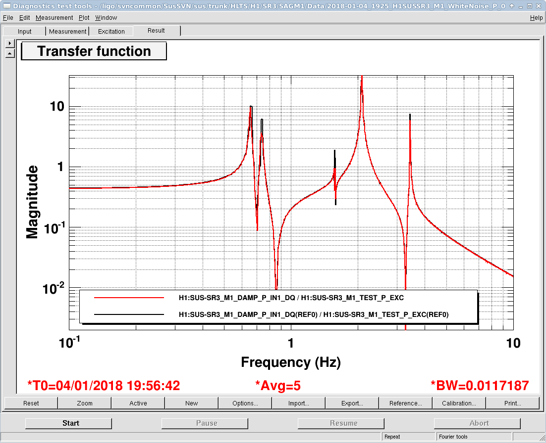Click the title bar shade arrow icon

point(512,6)
